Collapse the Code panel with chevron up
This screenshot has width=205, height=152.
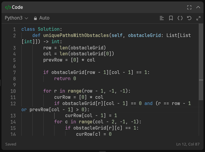click(198, 7)
